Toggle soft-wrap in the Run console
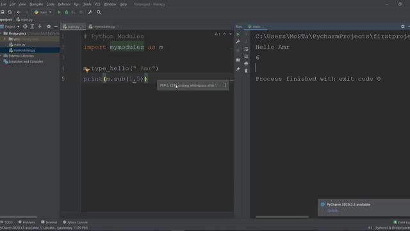This screenshot has width=410, height=231. coord(246,49)
